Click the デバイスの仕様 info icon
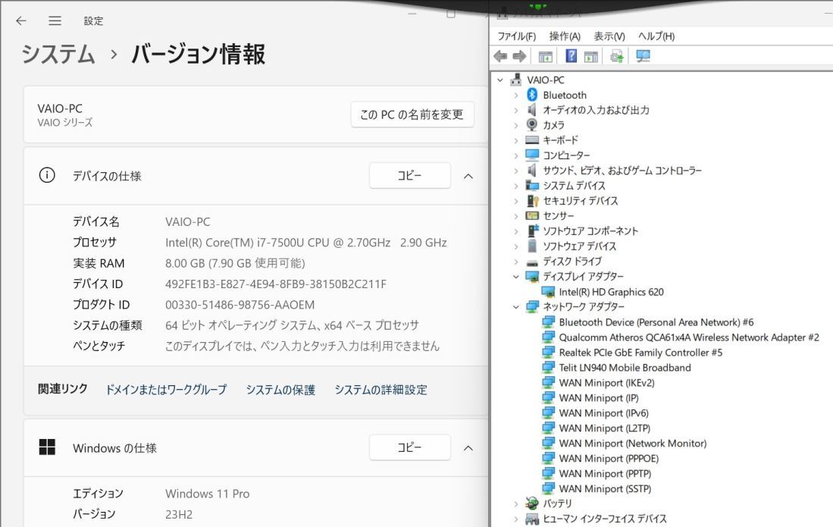This screenshot has width=833, height=527. click(47, 175)
